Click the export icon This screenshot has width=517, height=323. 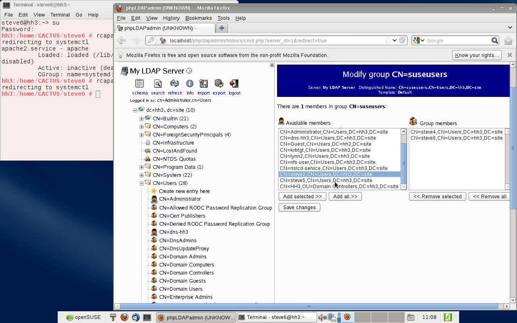pyautogui.click(x=219, y=84)
